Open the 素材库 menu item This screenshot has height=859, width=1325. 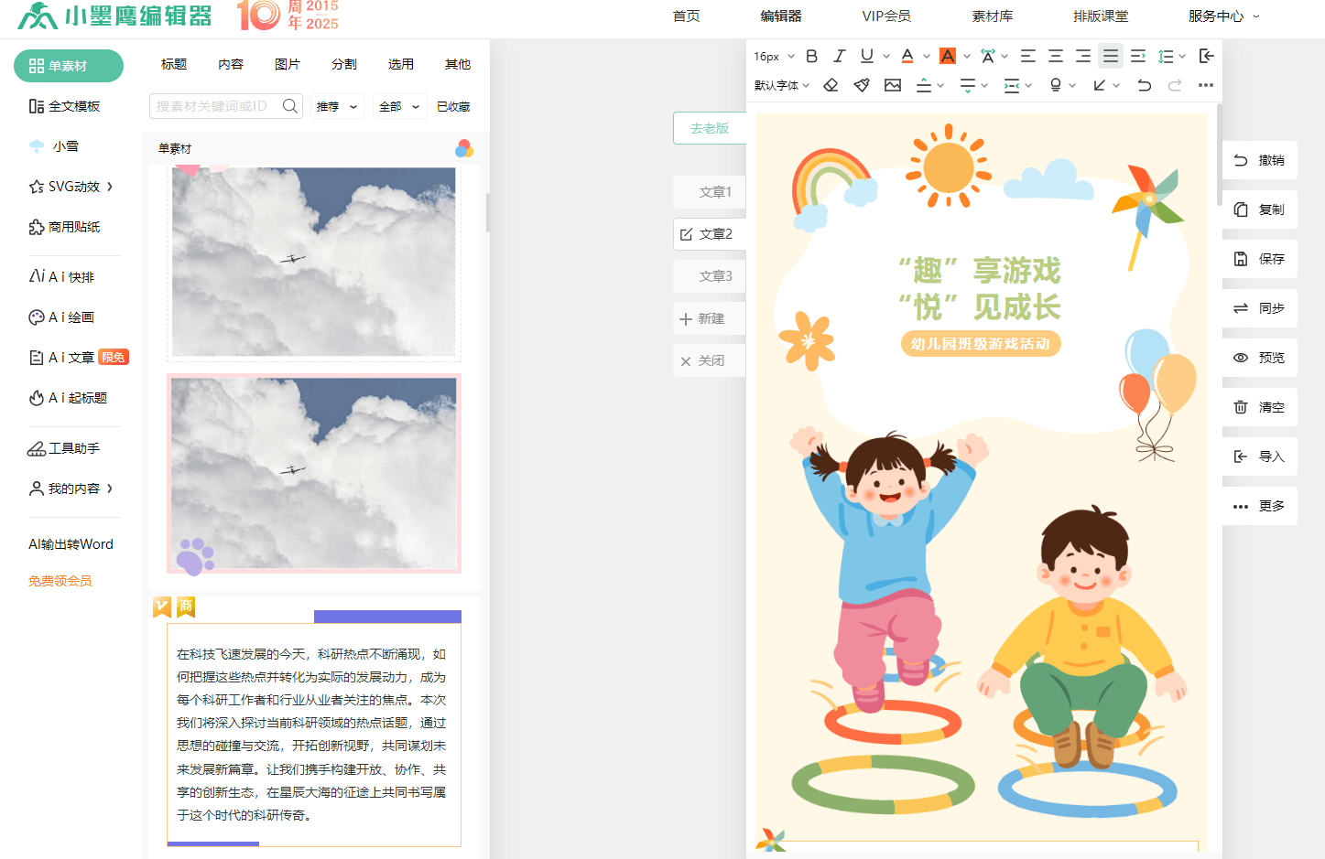tap(992, 16)
